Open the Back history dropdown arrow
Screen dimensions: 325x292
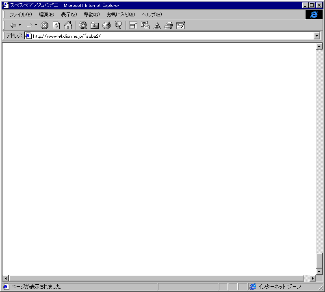pos(19,25)
